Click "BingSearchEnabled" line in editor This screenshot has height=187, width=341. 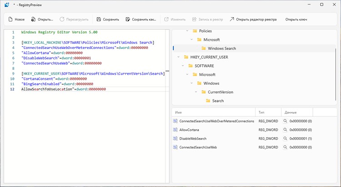(57, 84)
